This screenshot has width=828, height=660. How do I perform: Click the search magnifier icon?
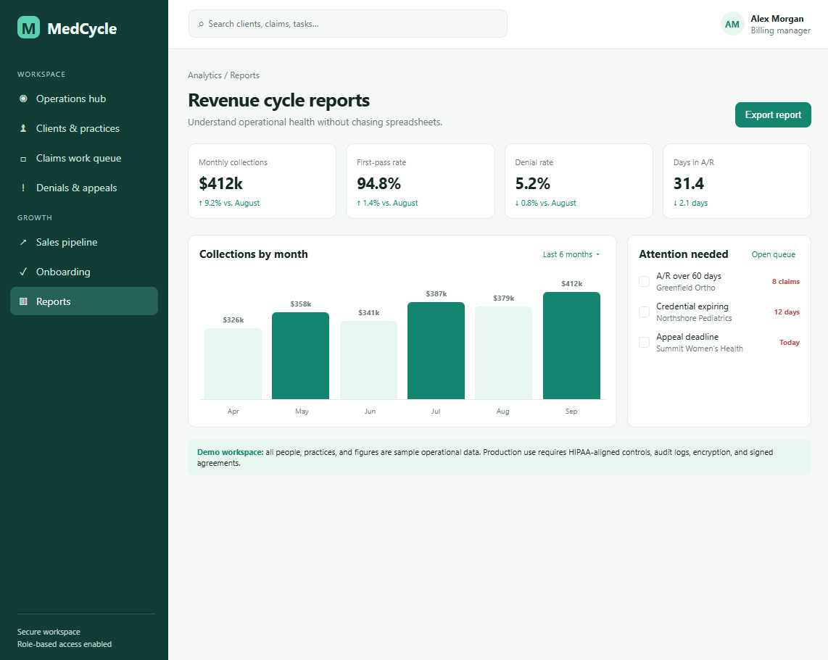(201, 24)
